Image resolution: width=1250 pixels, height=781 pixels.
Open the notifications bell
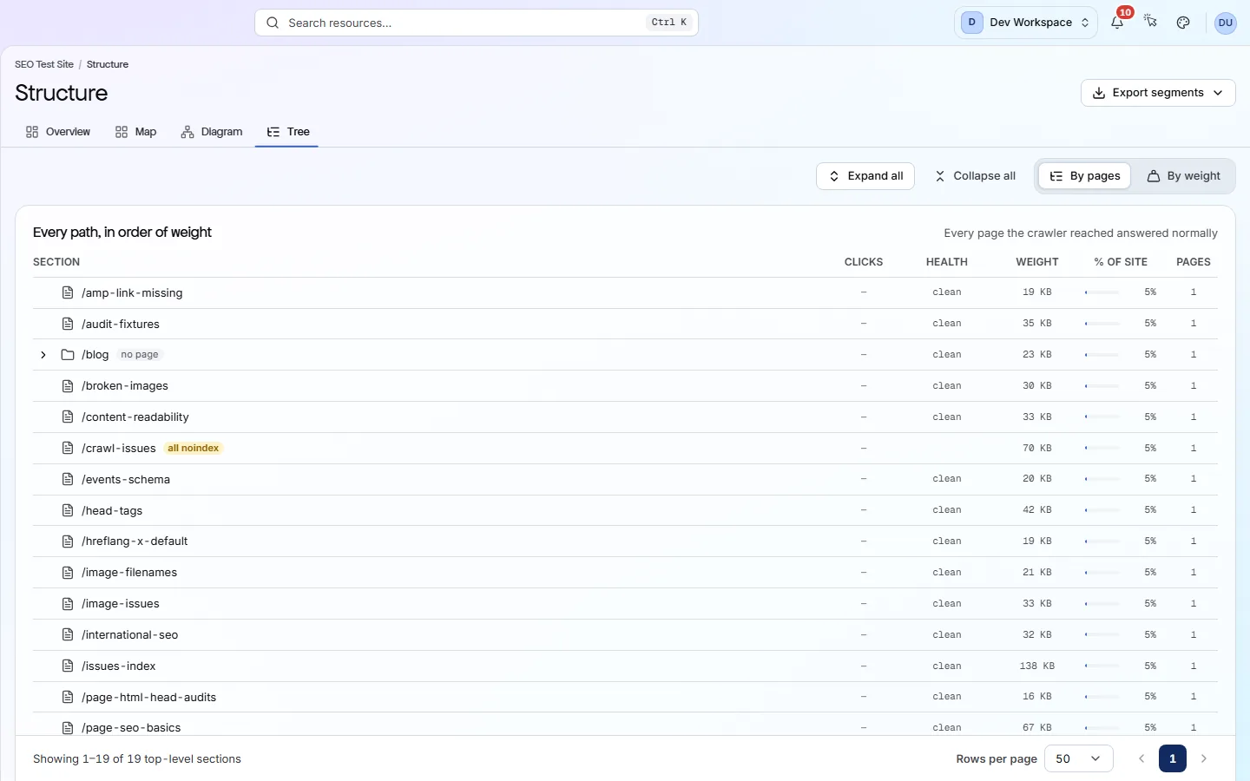point(1117,23)
